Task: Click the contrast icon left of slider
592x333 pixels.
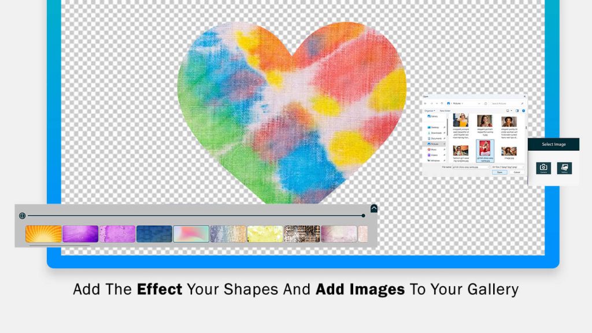Action: tap(22, 216)
